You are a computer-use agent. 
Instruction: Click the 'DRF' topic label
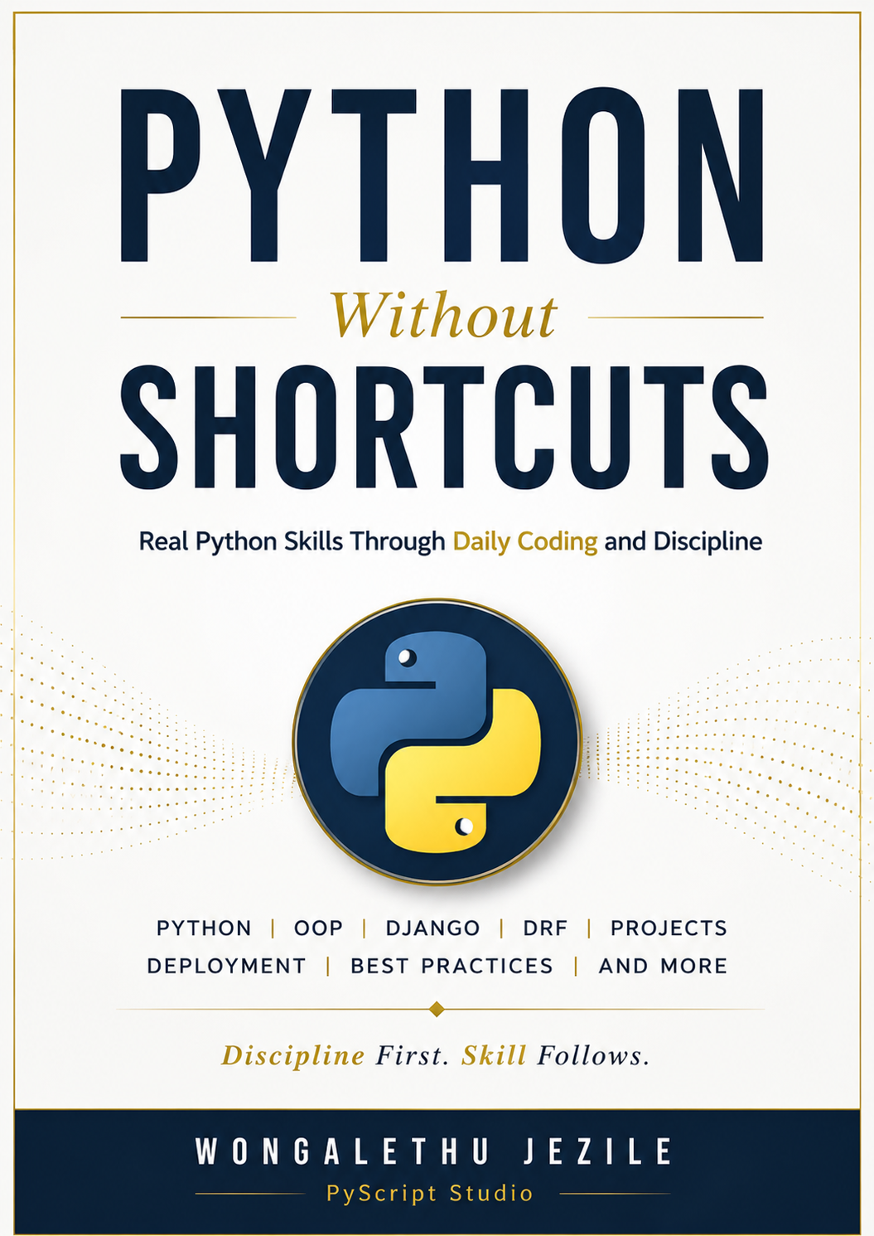pos(545,928)
